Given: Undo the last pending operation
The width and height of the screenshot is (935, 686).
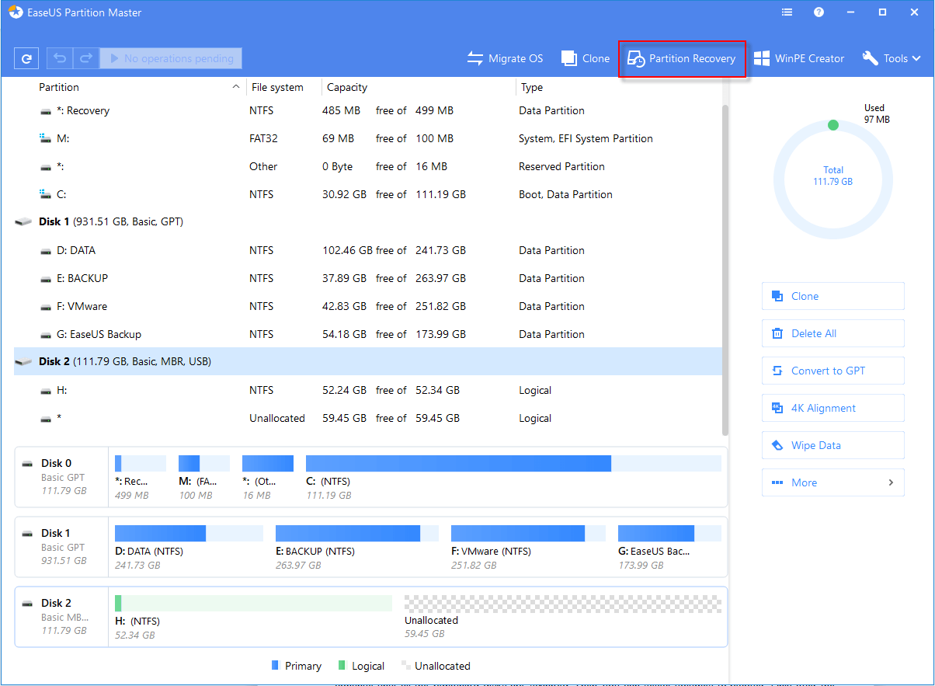Looking at the screenshot, I should [59, 58].
